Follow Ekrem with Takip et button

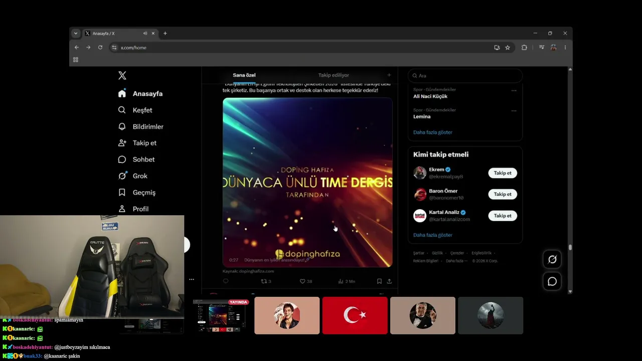tap(503, 173)
